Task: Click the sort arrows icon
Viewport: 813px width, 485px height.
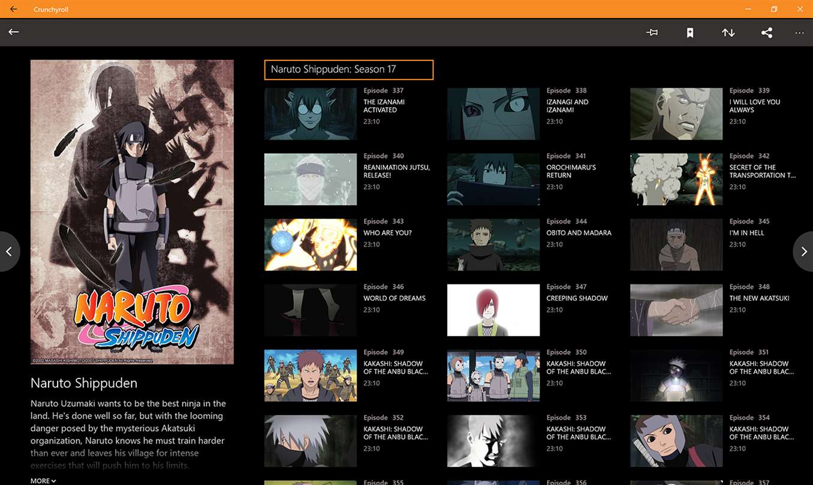Action: 728,32
